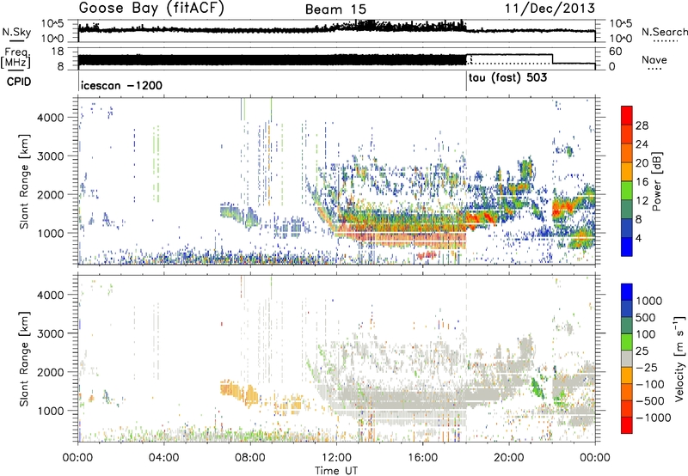Click the "Slant Range [km]" label of power panel
688x476 pixels.
coord(24,181)
